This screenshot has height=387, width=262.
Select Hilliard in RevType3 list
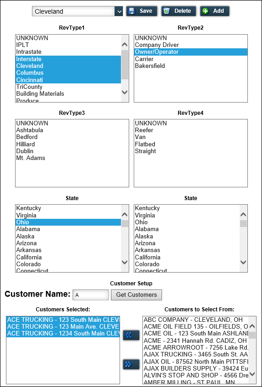pos(26,144)
